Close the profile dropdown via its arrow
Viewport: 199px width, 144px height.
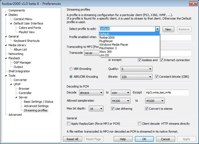coord(157,29)
